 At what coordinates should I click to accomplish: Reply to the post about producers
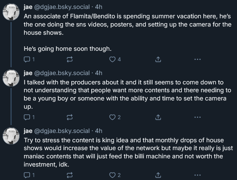coord(27,117)
